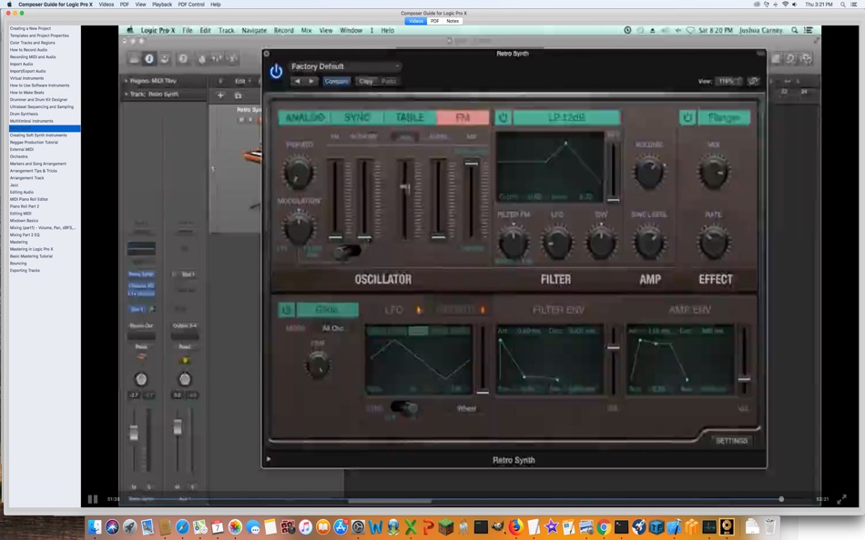This screenshot has height=540, width=865.
Task: Select the FM oscillator mode
Action: pos(463,118)
